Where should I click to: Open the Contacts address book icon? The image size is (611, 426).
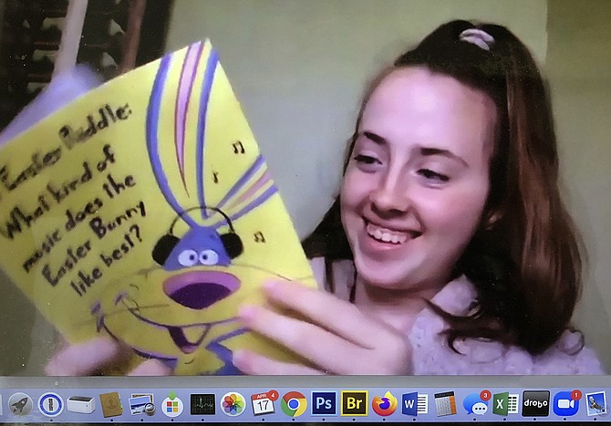click(x=111, y=405)
